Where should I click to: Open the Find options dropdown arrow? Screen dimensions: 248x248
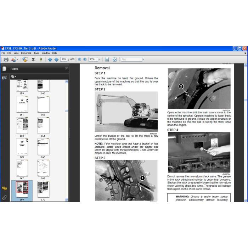tap(143, 59)
